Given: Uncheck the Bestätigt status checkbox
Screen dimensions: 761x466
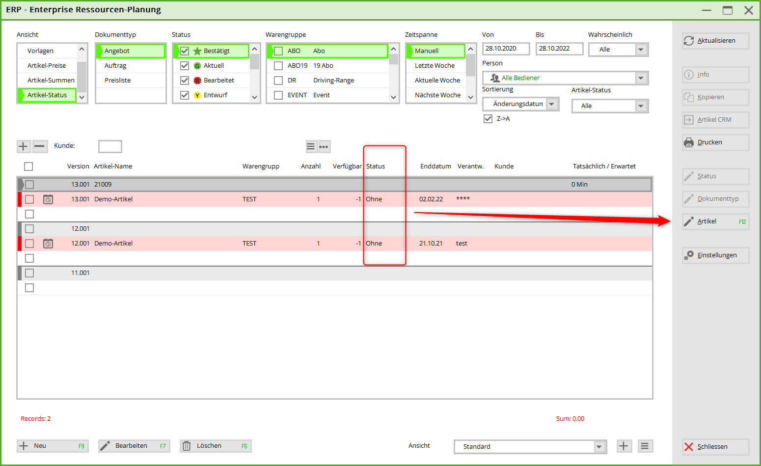Looking at the screenshot, I should pyautogui.click(x=185, y=51).
